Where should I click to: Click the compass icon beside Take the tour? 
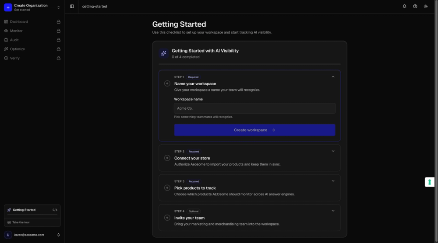coord(9,222)
